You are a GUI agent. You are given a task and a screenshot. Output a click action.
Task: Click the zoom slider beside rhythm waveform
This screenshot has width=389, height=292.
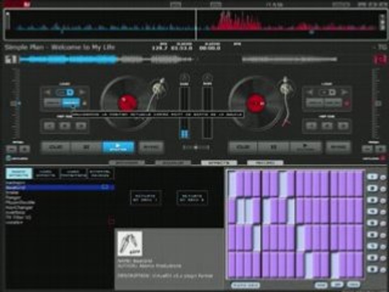point(8,21)
